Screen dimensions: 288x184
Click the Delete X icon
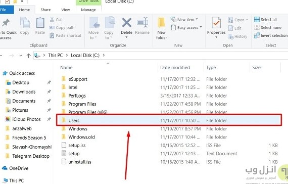coord(127,23)
